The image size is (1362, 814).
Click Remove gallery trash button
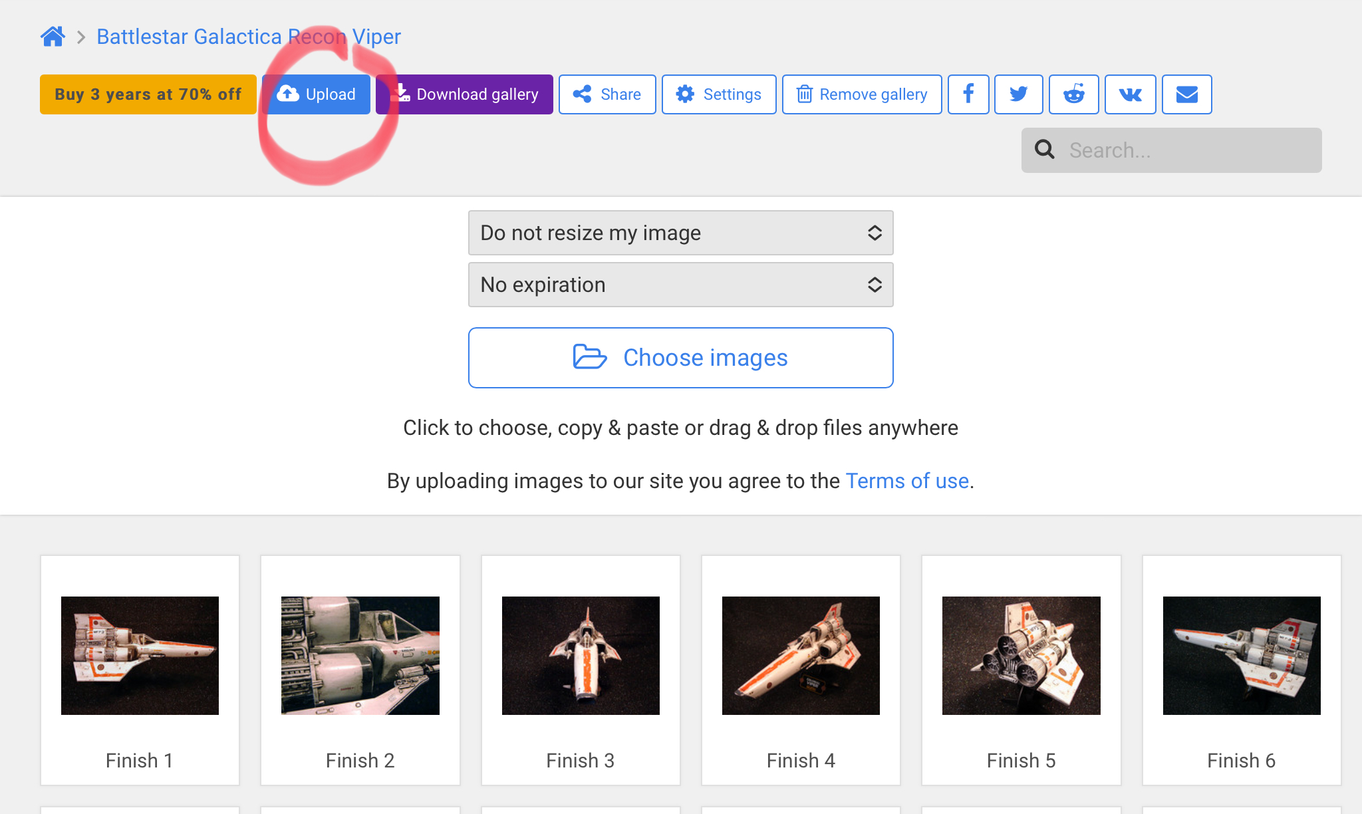tap(862, 94)
